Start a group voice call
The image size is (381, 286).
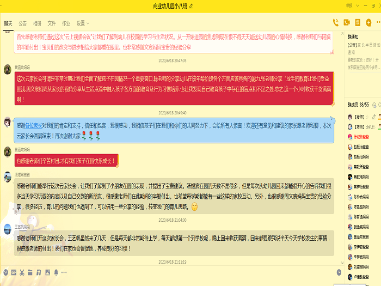point(335,22)
